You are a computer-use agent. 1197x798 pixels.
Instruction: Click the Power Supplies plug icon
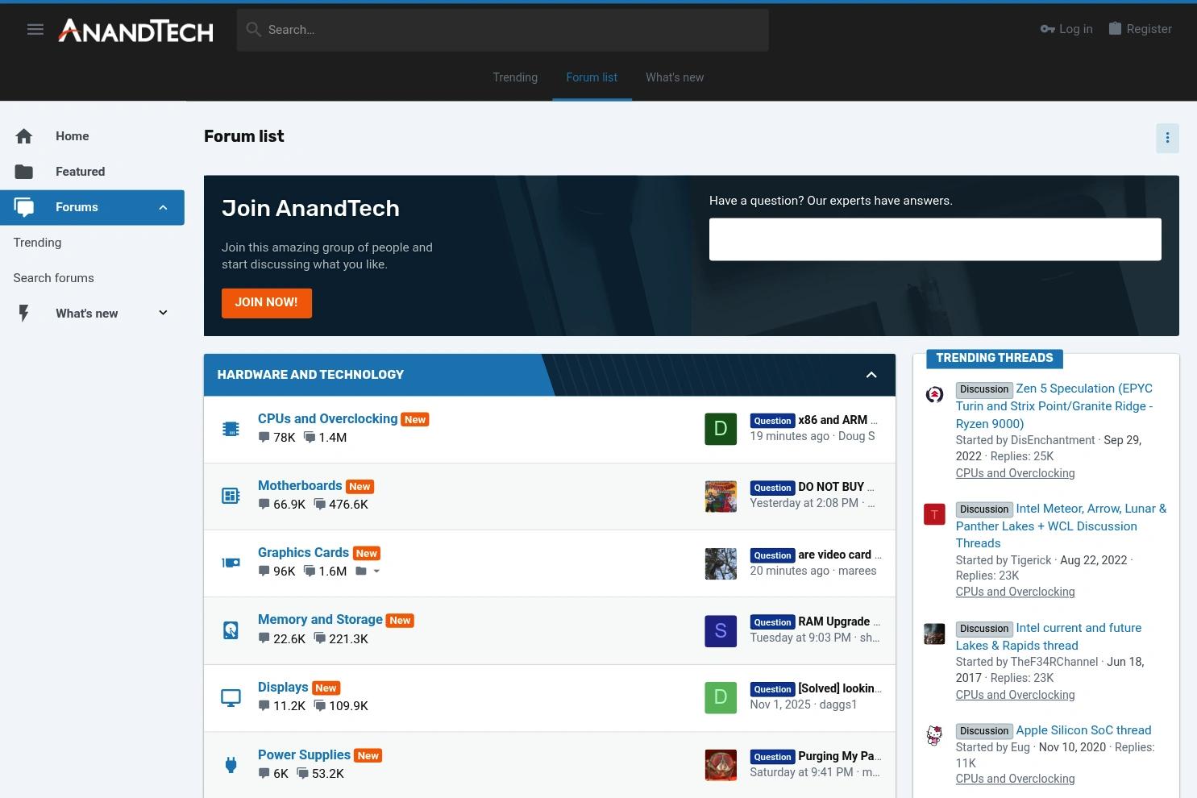tap(231, 765)
